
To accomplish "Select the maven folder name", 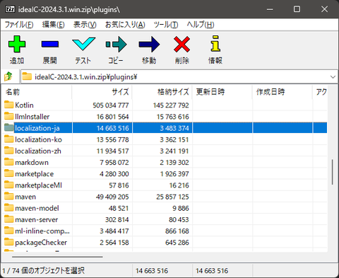I will (x=25, y=197).
